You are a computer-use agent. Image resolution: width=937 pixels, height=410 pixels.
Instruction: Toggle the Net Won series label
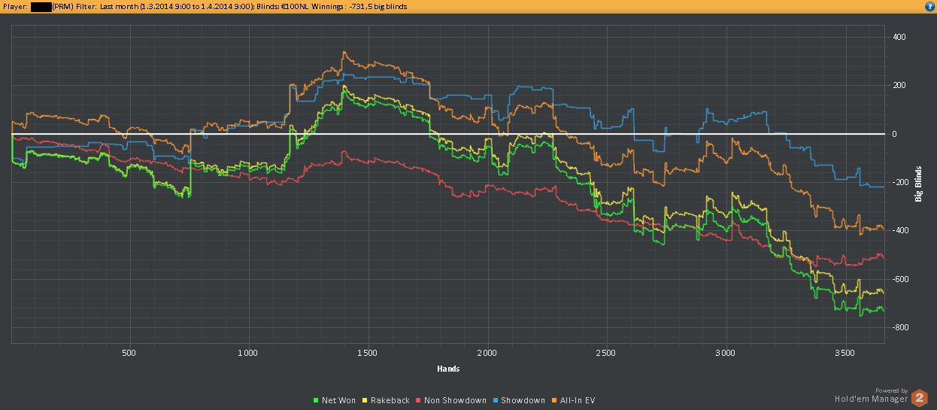(338, 401)
